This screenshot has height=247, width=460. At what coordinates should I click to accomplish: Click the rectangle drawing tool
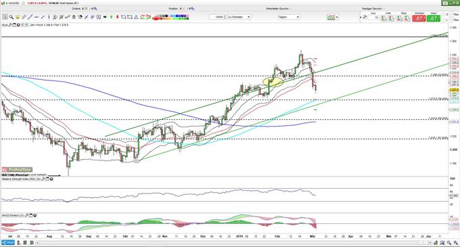[130, 17]
